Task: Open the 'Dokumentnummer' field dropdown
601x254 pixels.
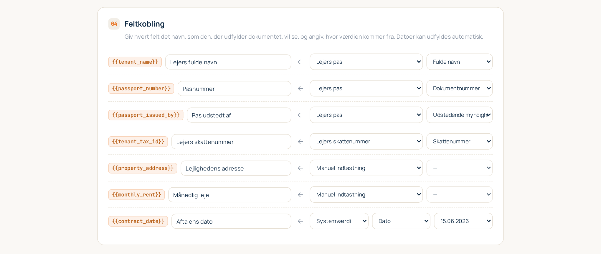Action: click(460, 88)
